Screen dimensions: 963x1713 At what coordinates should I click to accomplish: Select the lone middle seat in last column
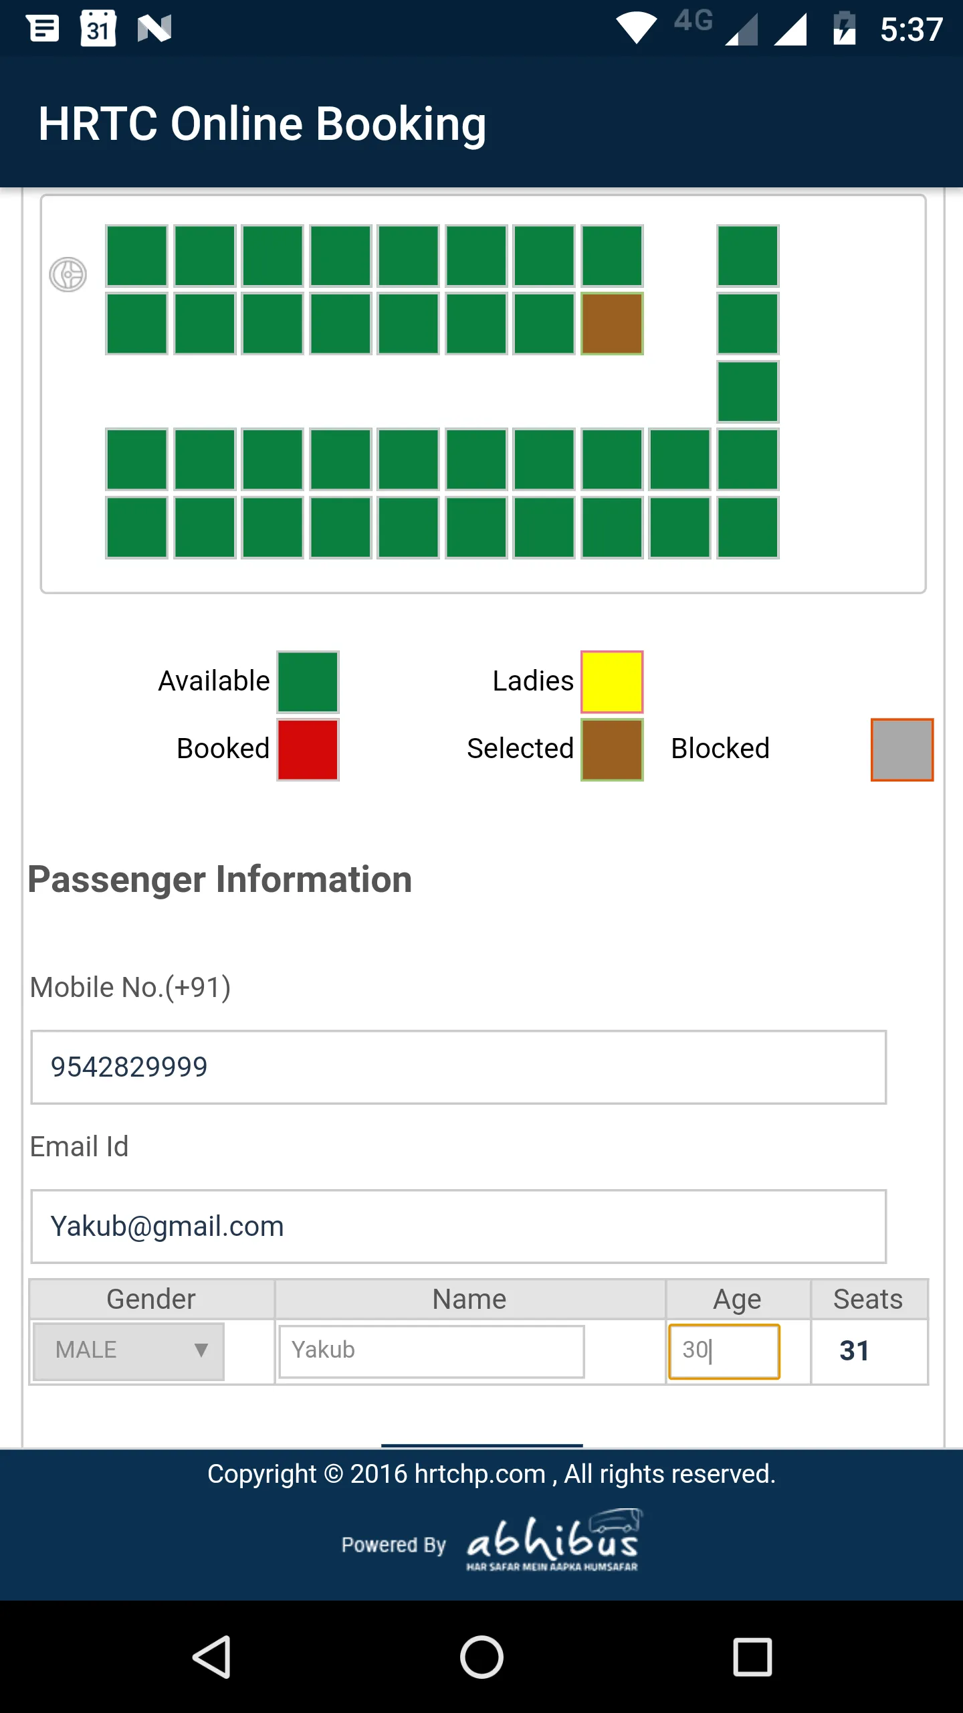click(x=748, y=392)
